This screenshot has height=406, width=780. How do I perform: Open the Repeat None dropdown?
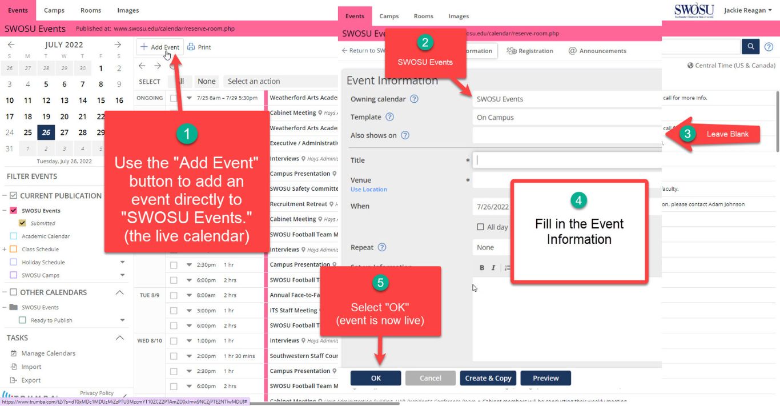pyautogui.click(x=492, y=247)
